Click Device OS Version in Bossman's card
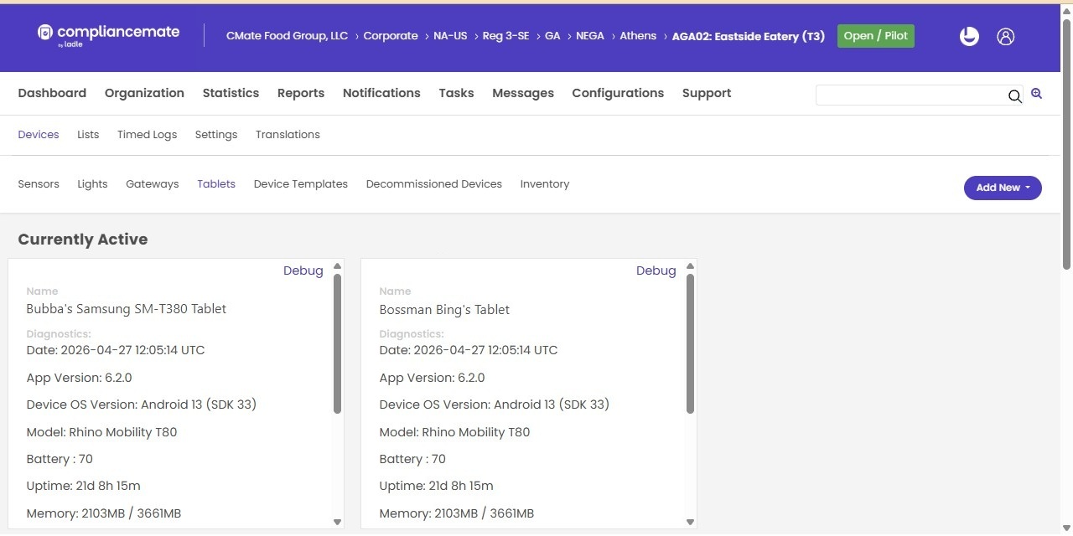1073x536 pixels. pos(494,405)
